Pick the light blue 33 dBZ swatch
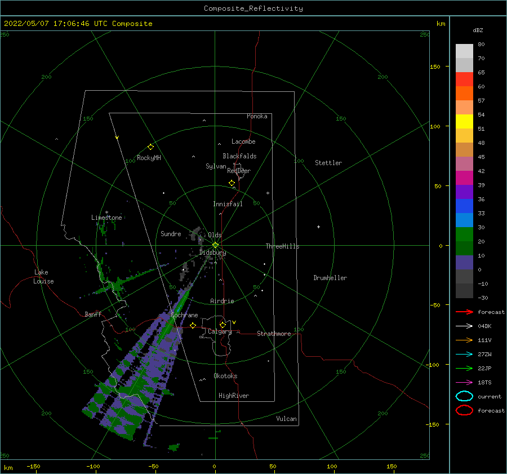The image size is (507, 474). coord(464,220)
